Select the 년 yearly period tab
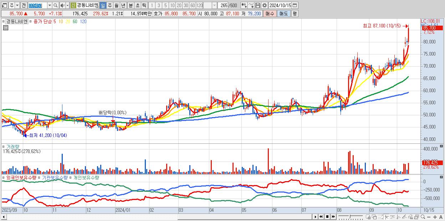The image size is (445, 221). (x=123, y=5)
